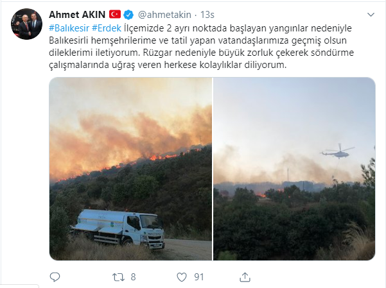Click the Turkish flag emoji beside the name
The width and height of the screenshot is (386, 288).
[115, 14]
